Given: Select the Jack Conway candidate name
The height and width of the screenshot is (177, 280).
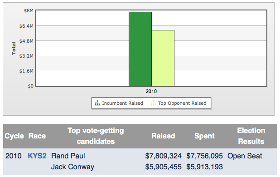Looking at the screenshot, I should (x=72, y=167).
